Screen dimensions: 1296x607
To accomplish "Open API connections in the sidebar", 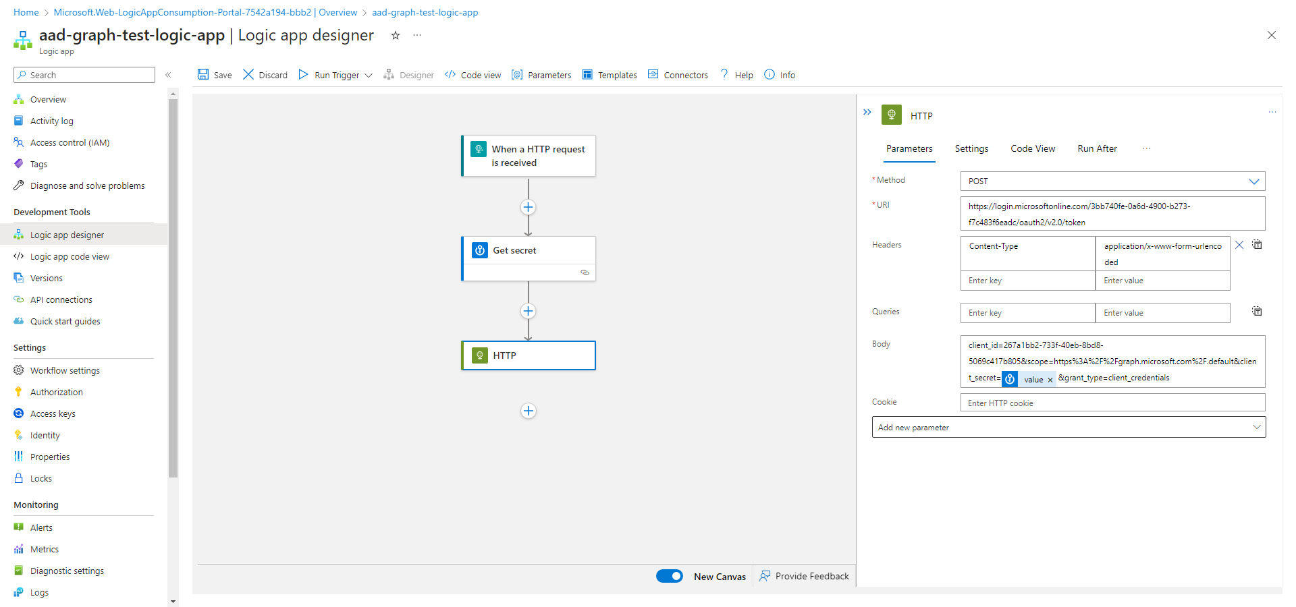I will [61, 299].
